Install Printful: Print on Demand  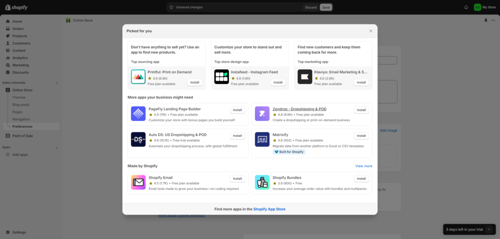tap(194, 82)
